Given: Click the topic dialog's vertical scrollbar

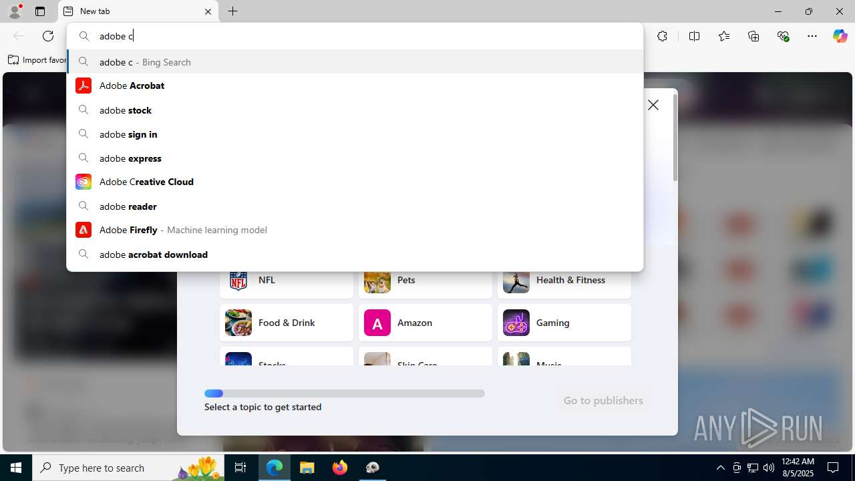Looking at the screenshot, I should coord(675,137).
